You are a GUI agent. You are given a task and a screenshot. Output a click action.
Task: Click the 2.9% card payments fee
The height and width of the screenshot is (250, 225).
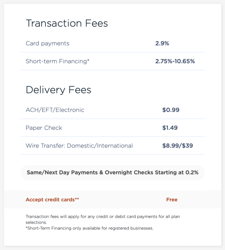tap(162, 43)
